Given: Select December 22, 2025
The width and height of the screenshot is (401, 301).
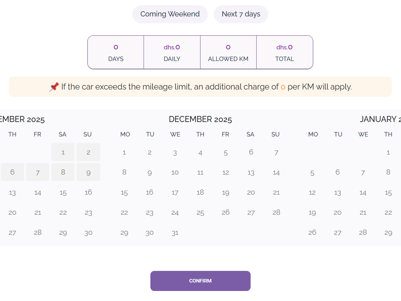Looking at the screenshot, I should coord(124,212).
